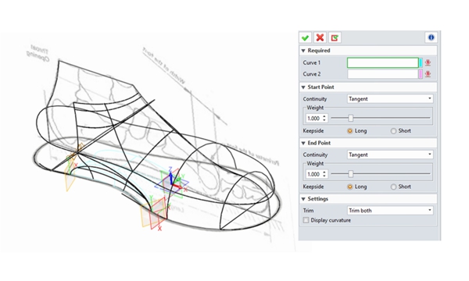Increase Start Point weight with stepper arrow
This screenshot has height=281, width=469.
[324, 116]
